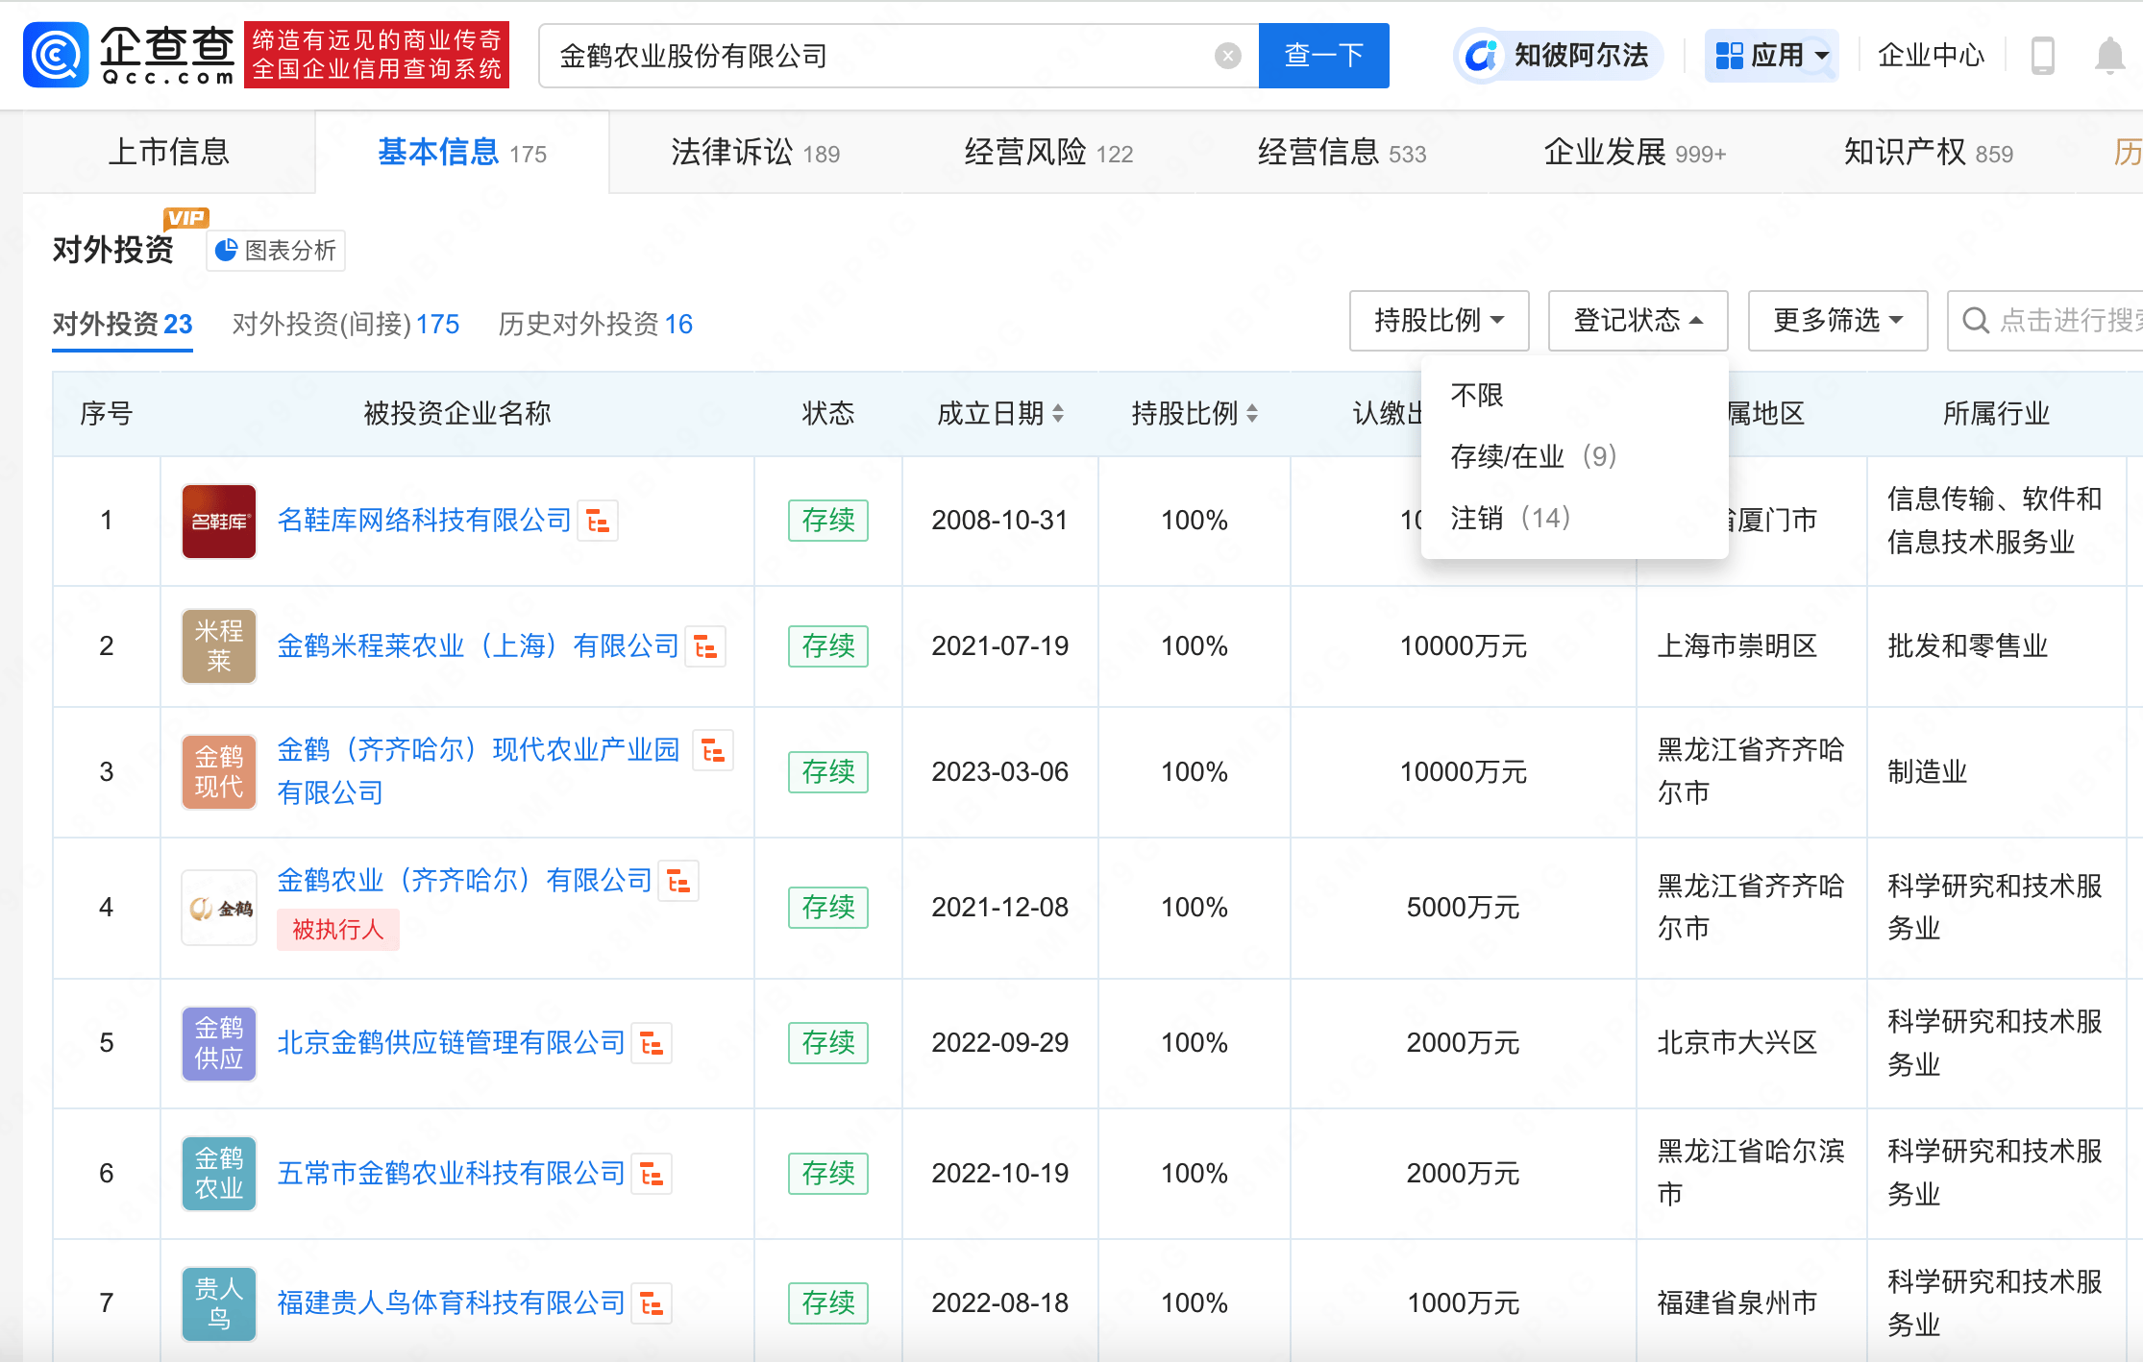Screen dimensions: 2143x1362
Task: Open equity tree icon for 福建贵人鸟体育科技有限公司
Action: (x=652, y=1303)
